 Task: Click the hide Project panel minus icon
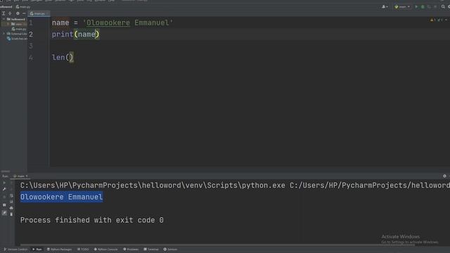pos(24,13)
